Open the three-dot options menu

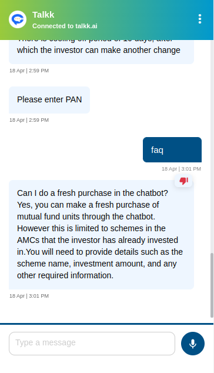point(200,19)
